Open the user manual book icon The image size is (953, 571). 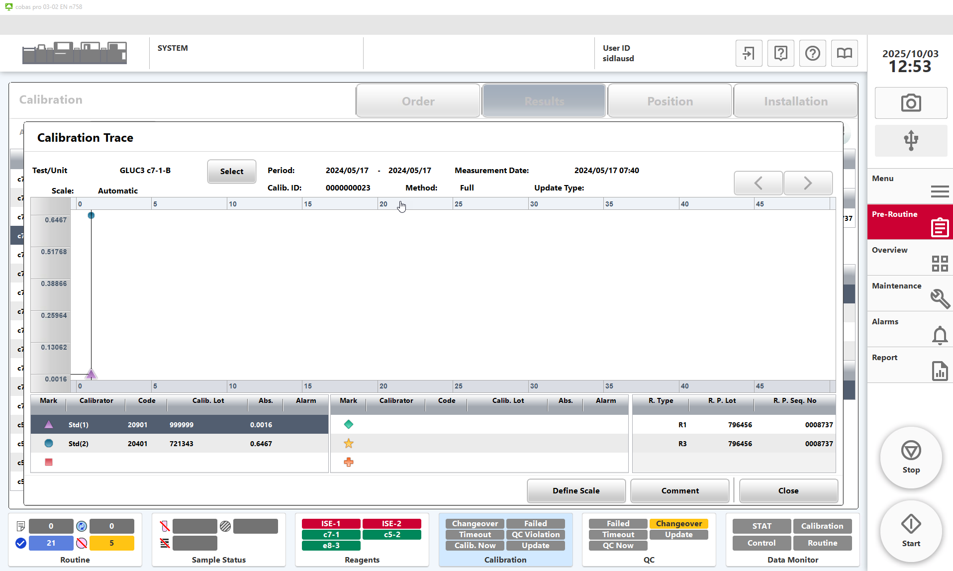[x=844, y=53]
